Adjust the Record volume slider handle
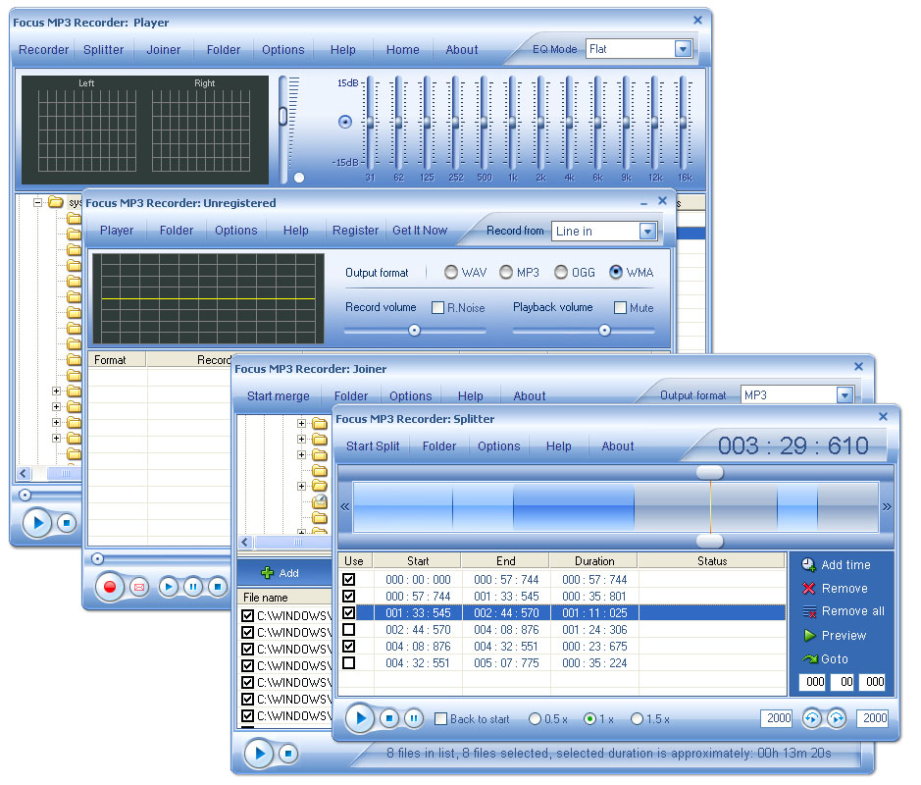 click(414, 331)
